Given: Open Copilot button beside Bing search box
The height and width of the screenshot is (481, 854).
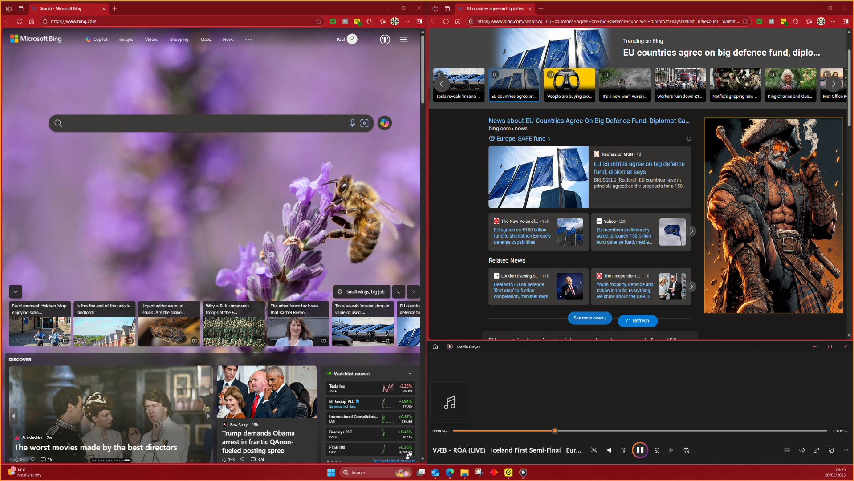Looking at the screenshot, I should click(x=384, y=123).
